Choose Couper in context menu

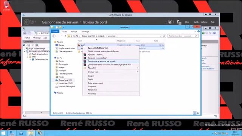click(111, 76)
